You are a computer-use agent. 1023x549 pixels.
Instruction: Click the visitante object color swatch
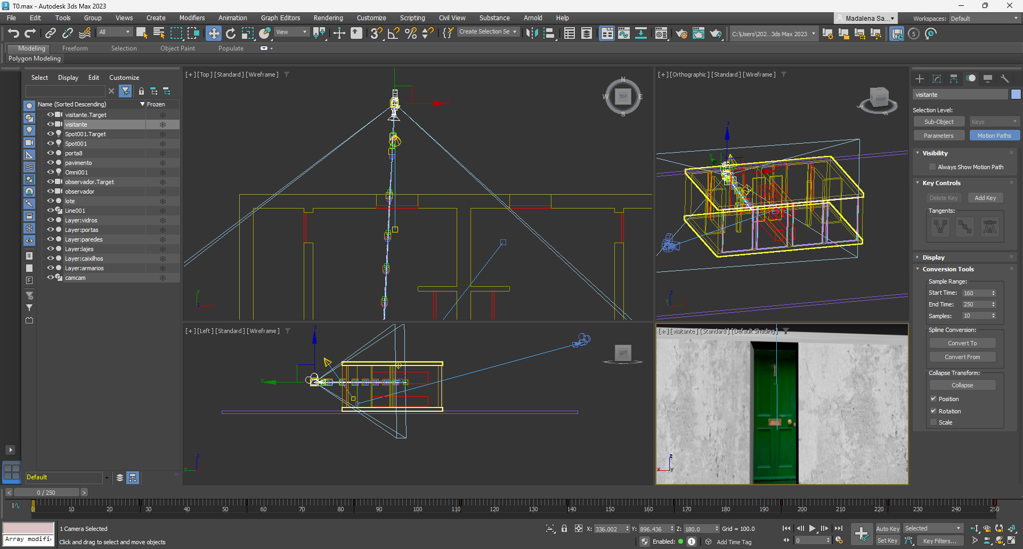tap(1016, 95)
